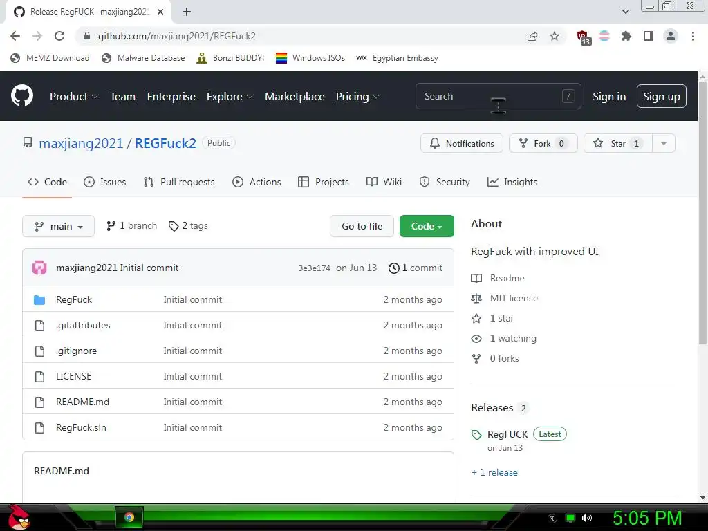View the 1 branch link
Image resolution: width=708 pixels, height=531 pixels.
131,226
